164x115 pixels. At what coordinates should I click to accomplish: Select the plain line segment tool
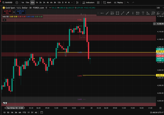pos(123,13)
